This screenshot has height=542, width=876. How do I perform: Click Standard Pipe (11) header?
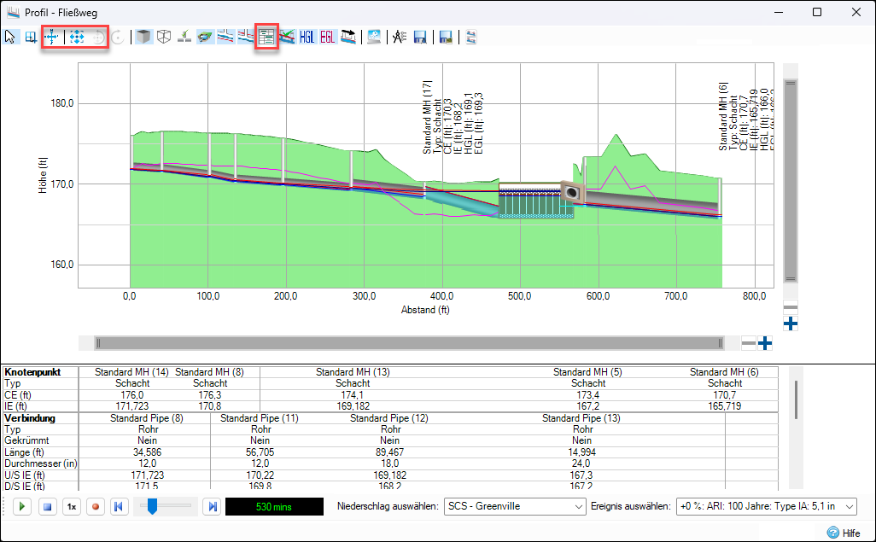260,418
